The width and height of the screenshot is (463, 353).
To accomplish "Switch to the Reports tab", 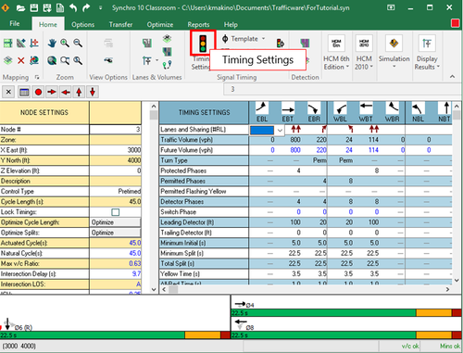I will click(x=198, y=24).
